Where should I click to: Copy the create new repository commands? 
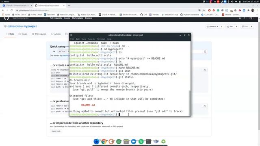(205, 70)
